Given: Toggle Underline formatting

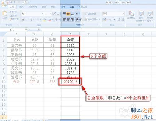Looking at the screenshot, I should point(31,20).
